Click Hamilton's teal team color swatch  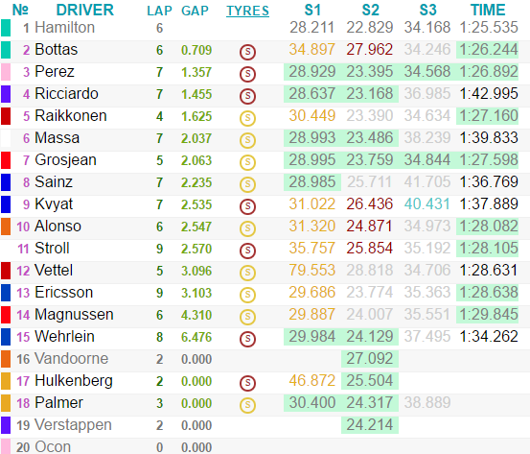[6, 28]
